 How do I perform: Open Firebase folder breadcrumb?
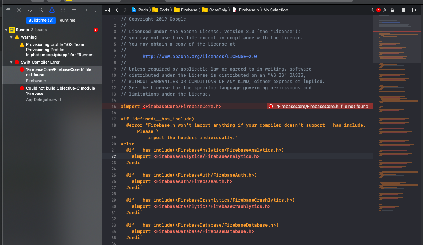(x=185, y=10)
